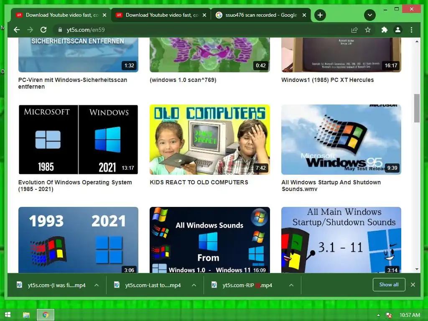Open the 1985 vs 2021 Windows evolution thumbnail

(78, 140)
